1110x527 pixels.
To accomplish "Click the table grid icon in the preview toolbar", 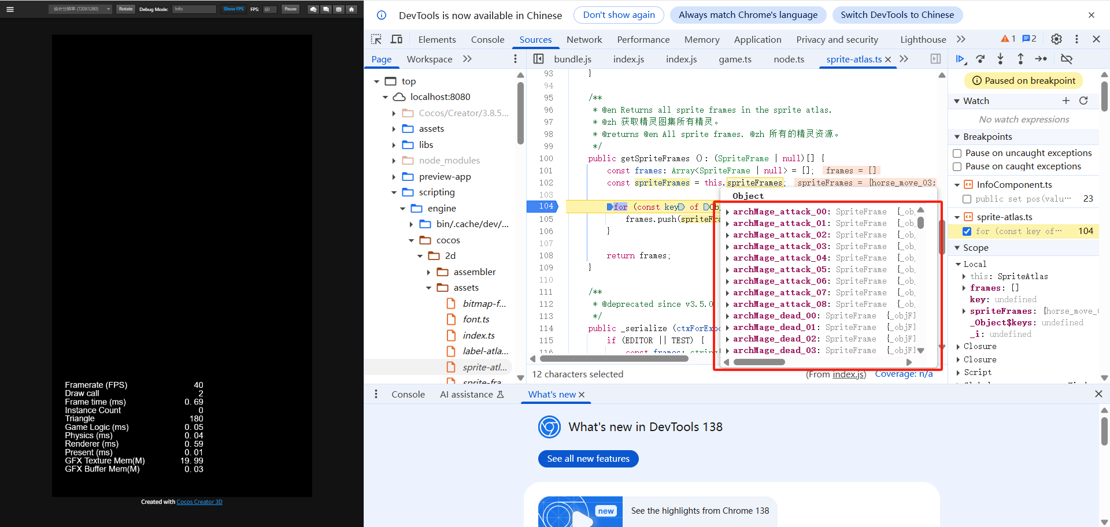I will point(339,9).
